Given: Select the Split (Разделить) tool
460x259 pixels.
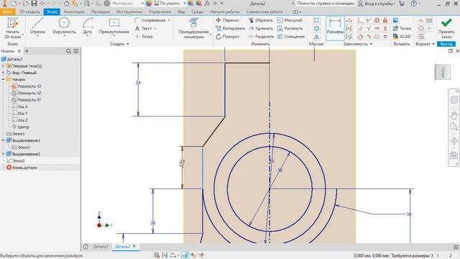Looking at the screenshot, I should coord(261,37).
